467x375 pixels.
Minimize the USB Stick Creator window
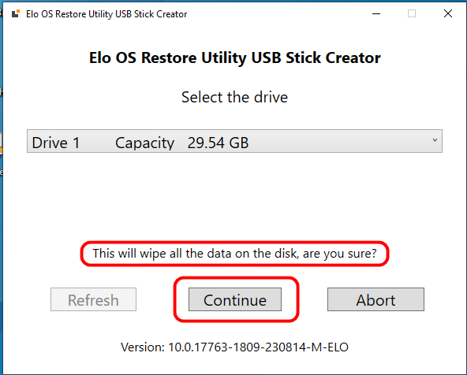coord(376,13)
